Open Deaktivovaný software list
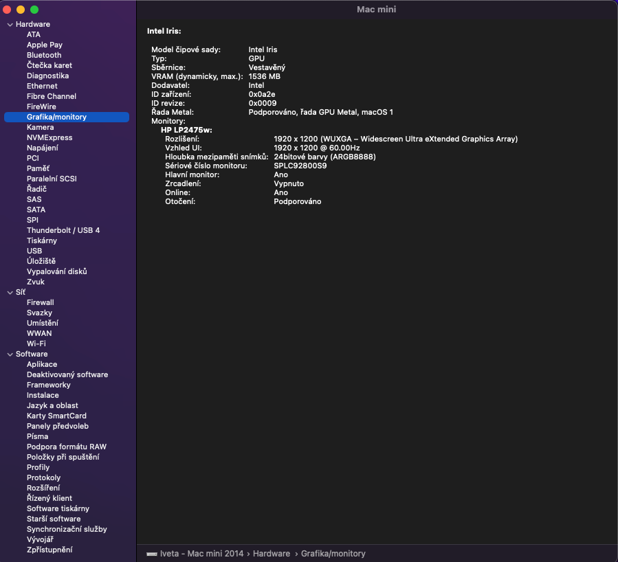618x562 pixels. point(67,374)
